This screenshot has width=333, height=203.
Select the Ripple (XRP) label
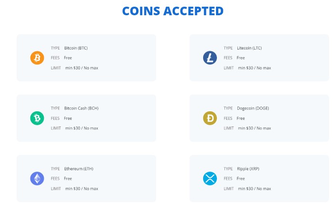click(248, 169)
